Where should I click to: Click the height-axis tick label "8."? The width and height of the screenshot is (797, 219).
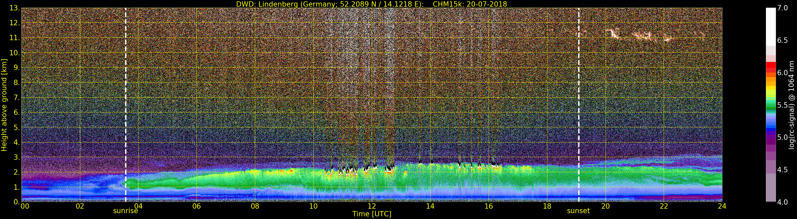tap(17, 83)
